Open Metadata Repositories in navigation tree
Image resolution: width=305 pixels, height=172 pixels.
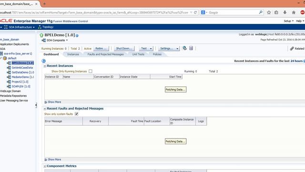(x=13, y=96)
